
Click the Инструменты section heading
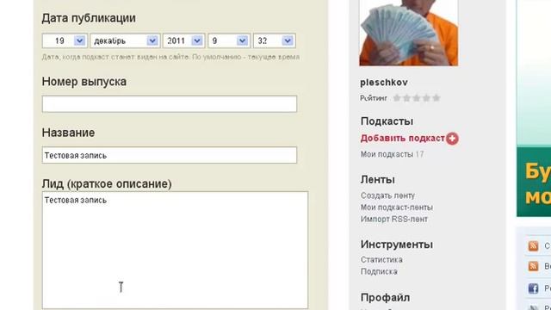397,245
